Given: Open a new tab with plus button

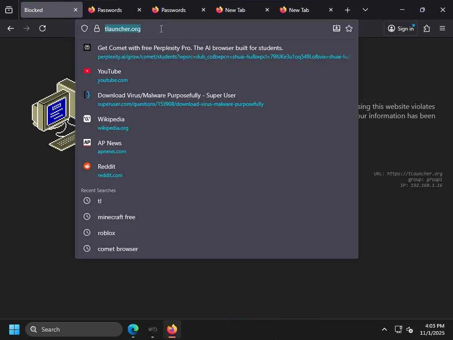Looking at the screenshot, I should click(348, 10).
